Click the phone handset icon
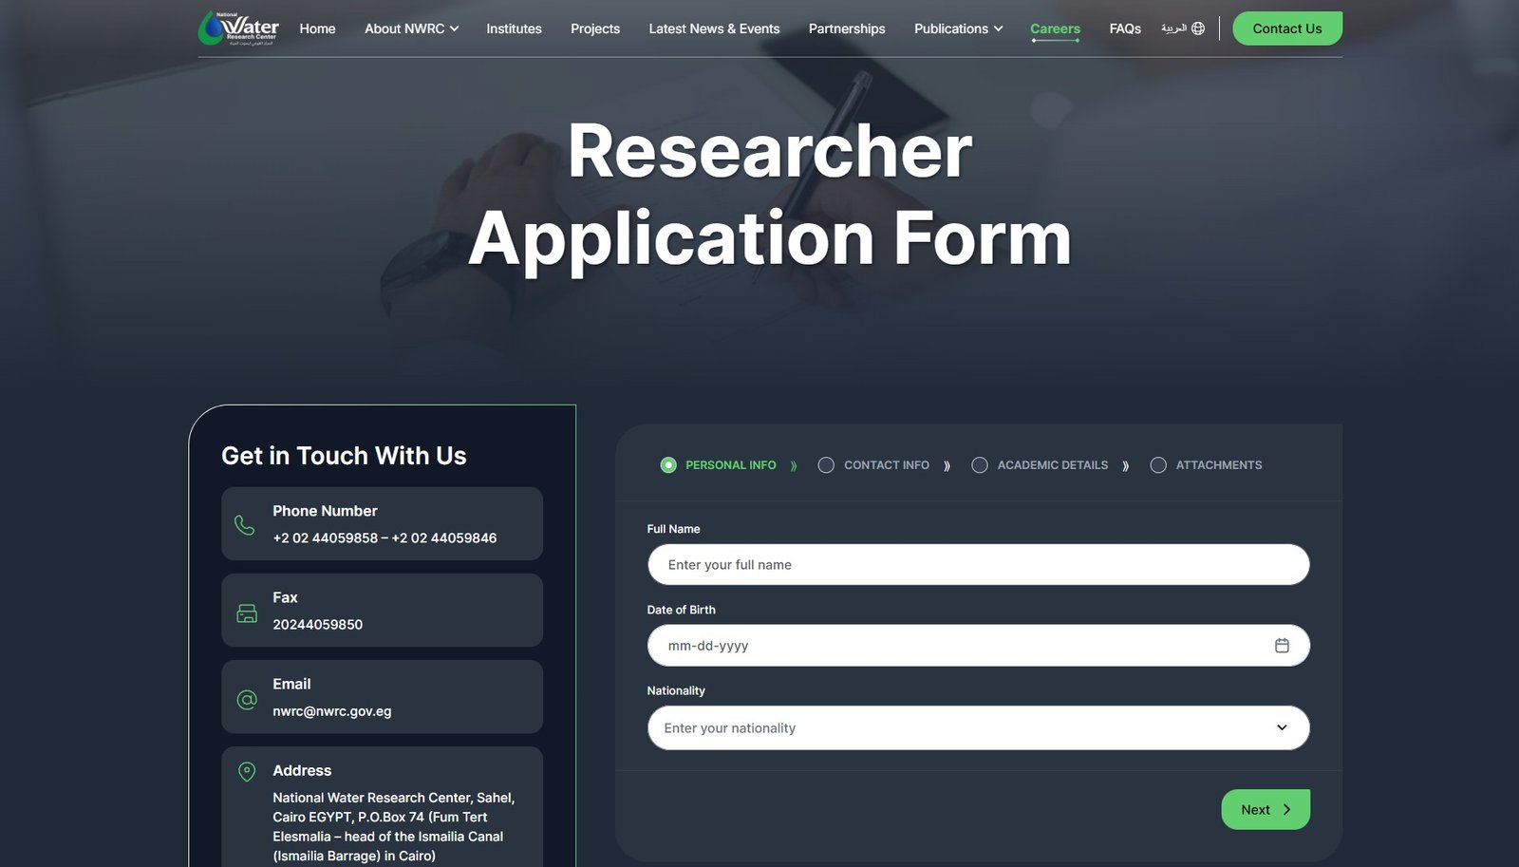This screenshot has width=1519, height=867. coord(245,525)
